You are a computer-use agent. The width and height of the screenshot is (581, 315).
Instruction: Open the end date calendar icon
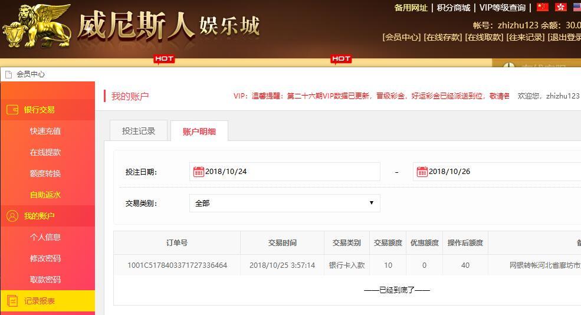pos(422,172)
